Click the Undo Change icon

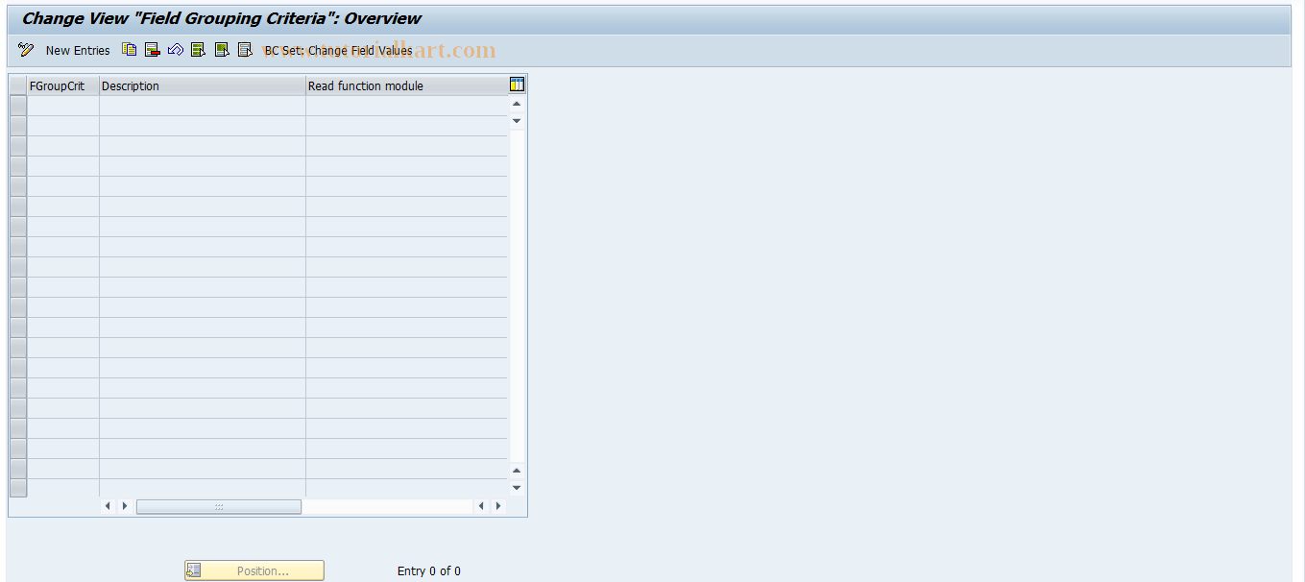pyautogui.click(x=175, y=50)
